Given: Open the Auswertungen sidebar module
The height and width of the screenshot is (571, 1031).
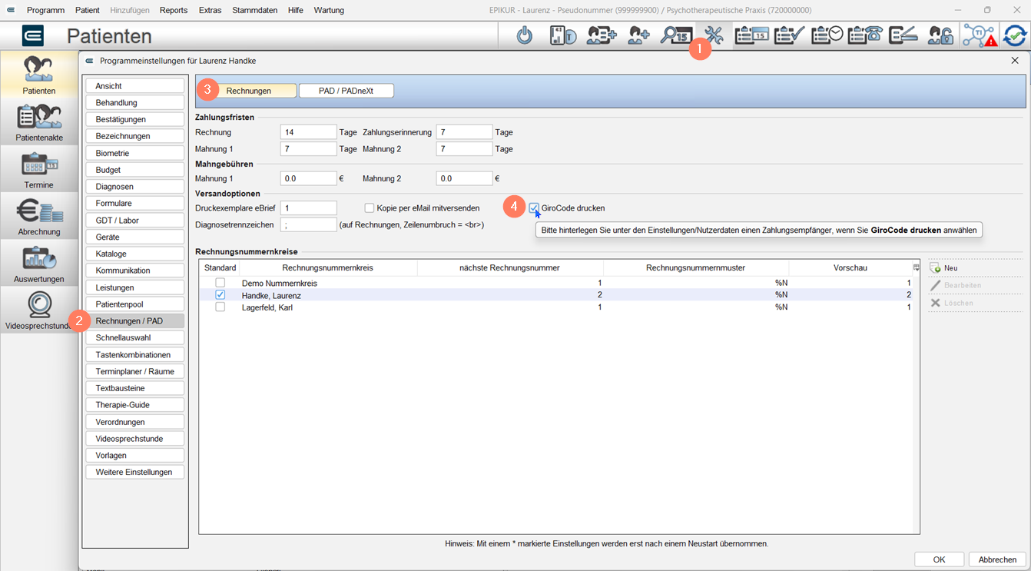Looking at the screenshot, I should coord(39,264).
